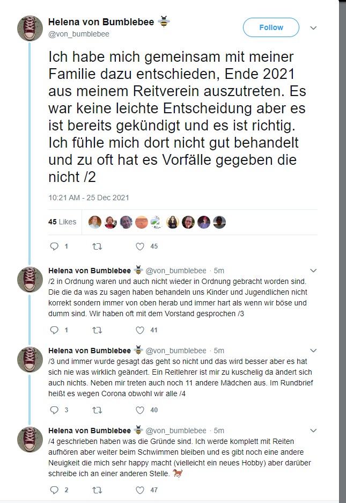Retweet the main tweet
The image size is (346, 503).
97,246
